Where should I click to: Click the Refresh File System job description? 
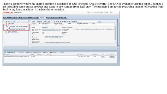click(17, 57)
